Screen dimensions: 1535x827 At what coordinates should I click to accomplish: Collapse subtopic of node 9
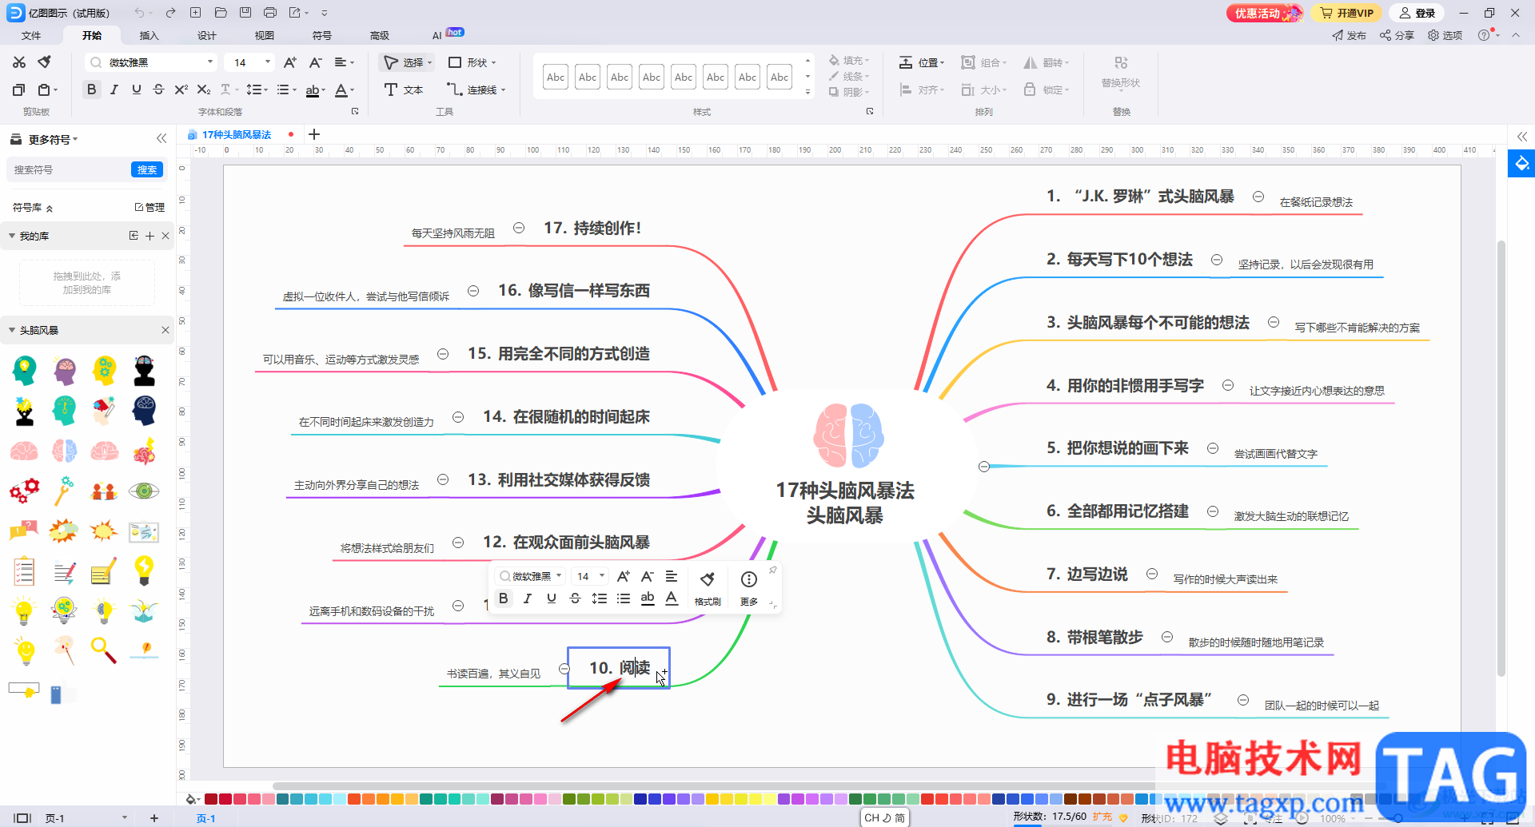pos(1243,700)
